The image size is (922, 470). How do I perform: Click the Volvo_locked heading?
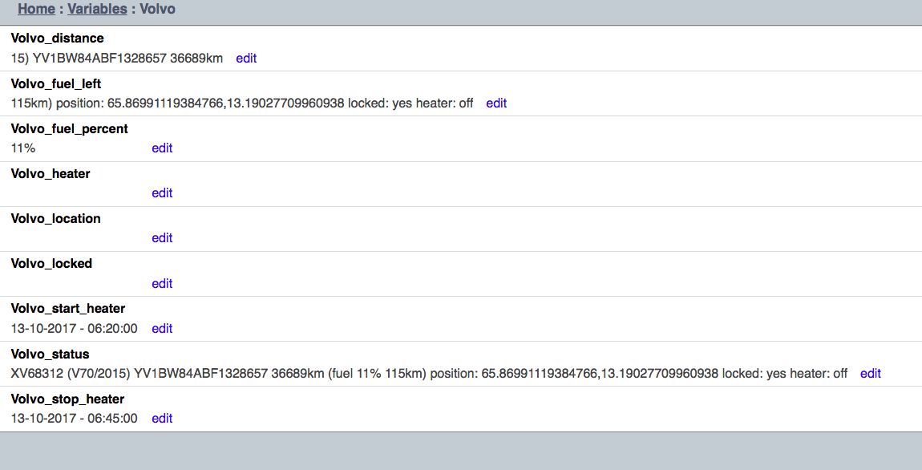pyautogui.click(x=52, y=264)
